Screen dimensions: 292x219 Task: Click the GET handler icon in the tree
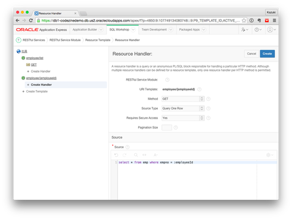[28, 64]
